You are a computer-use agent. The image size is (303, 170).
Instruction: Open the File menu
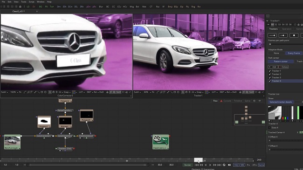pos(3,2)
